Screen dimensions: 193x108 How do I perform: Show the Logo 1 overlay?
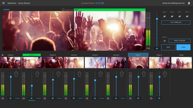click(164, 16)
